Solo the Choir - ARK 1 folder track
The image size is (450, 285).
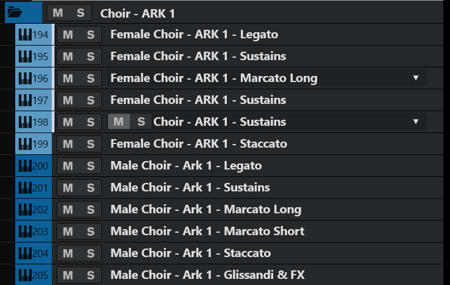click(80, 13)
